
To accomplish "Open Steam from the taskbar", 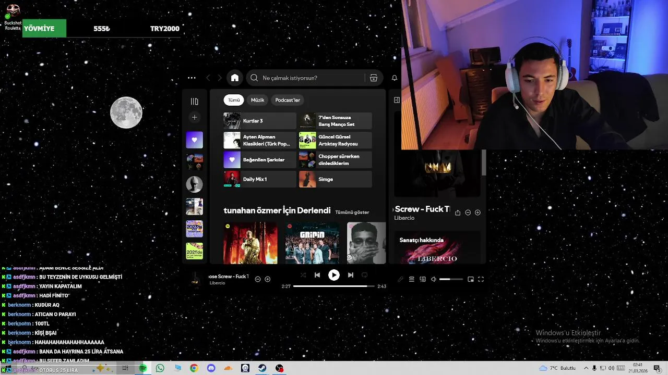I will (x=263, y=368).
